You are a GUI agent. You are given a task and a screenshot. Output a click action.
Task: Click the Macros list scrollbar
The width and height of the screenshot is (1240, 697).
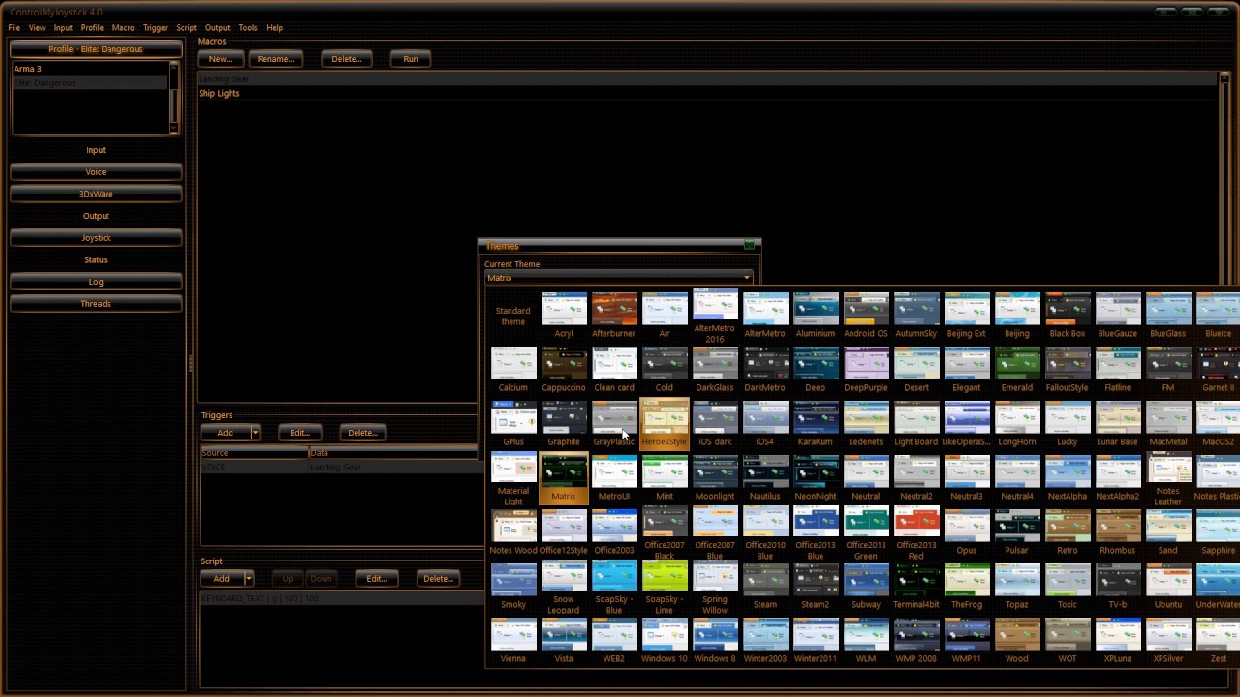click(x=1224, y=237)
